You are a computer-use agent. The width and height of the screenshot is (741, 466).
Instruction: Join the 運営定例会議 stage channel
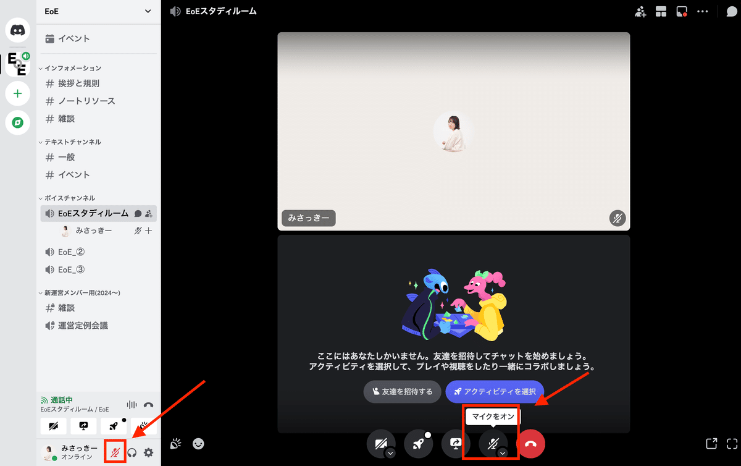click(98, 325)
